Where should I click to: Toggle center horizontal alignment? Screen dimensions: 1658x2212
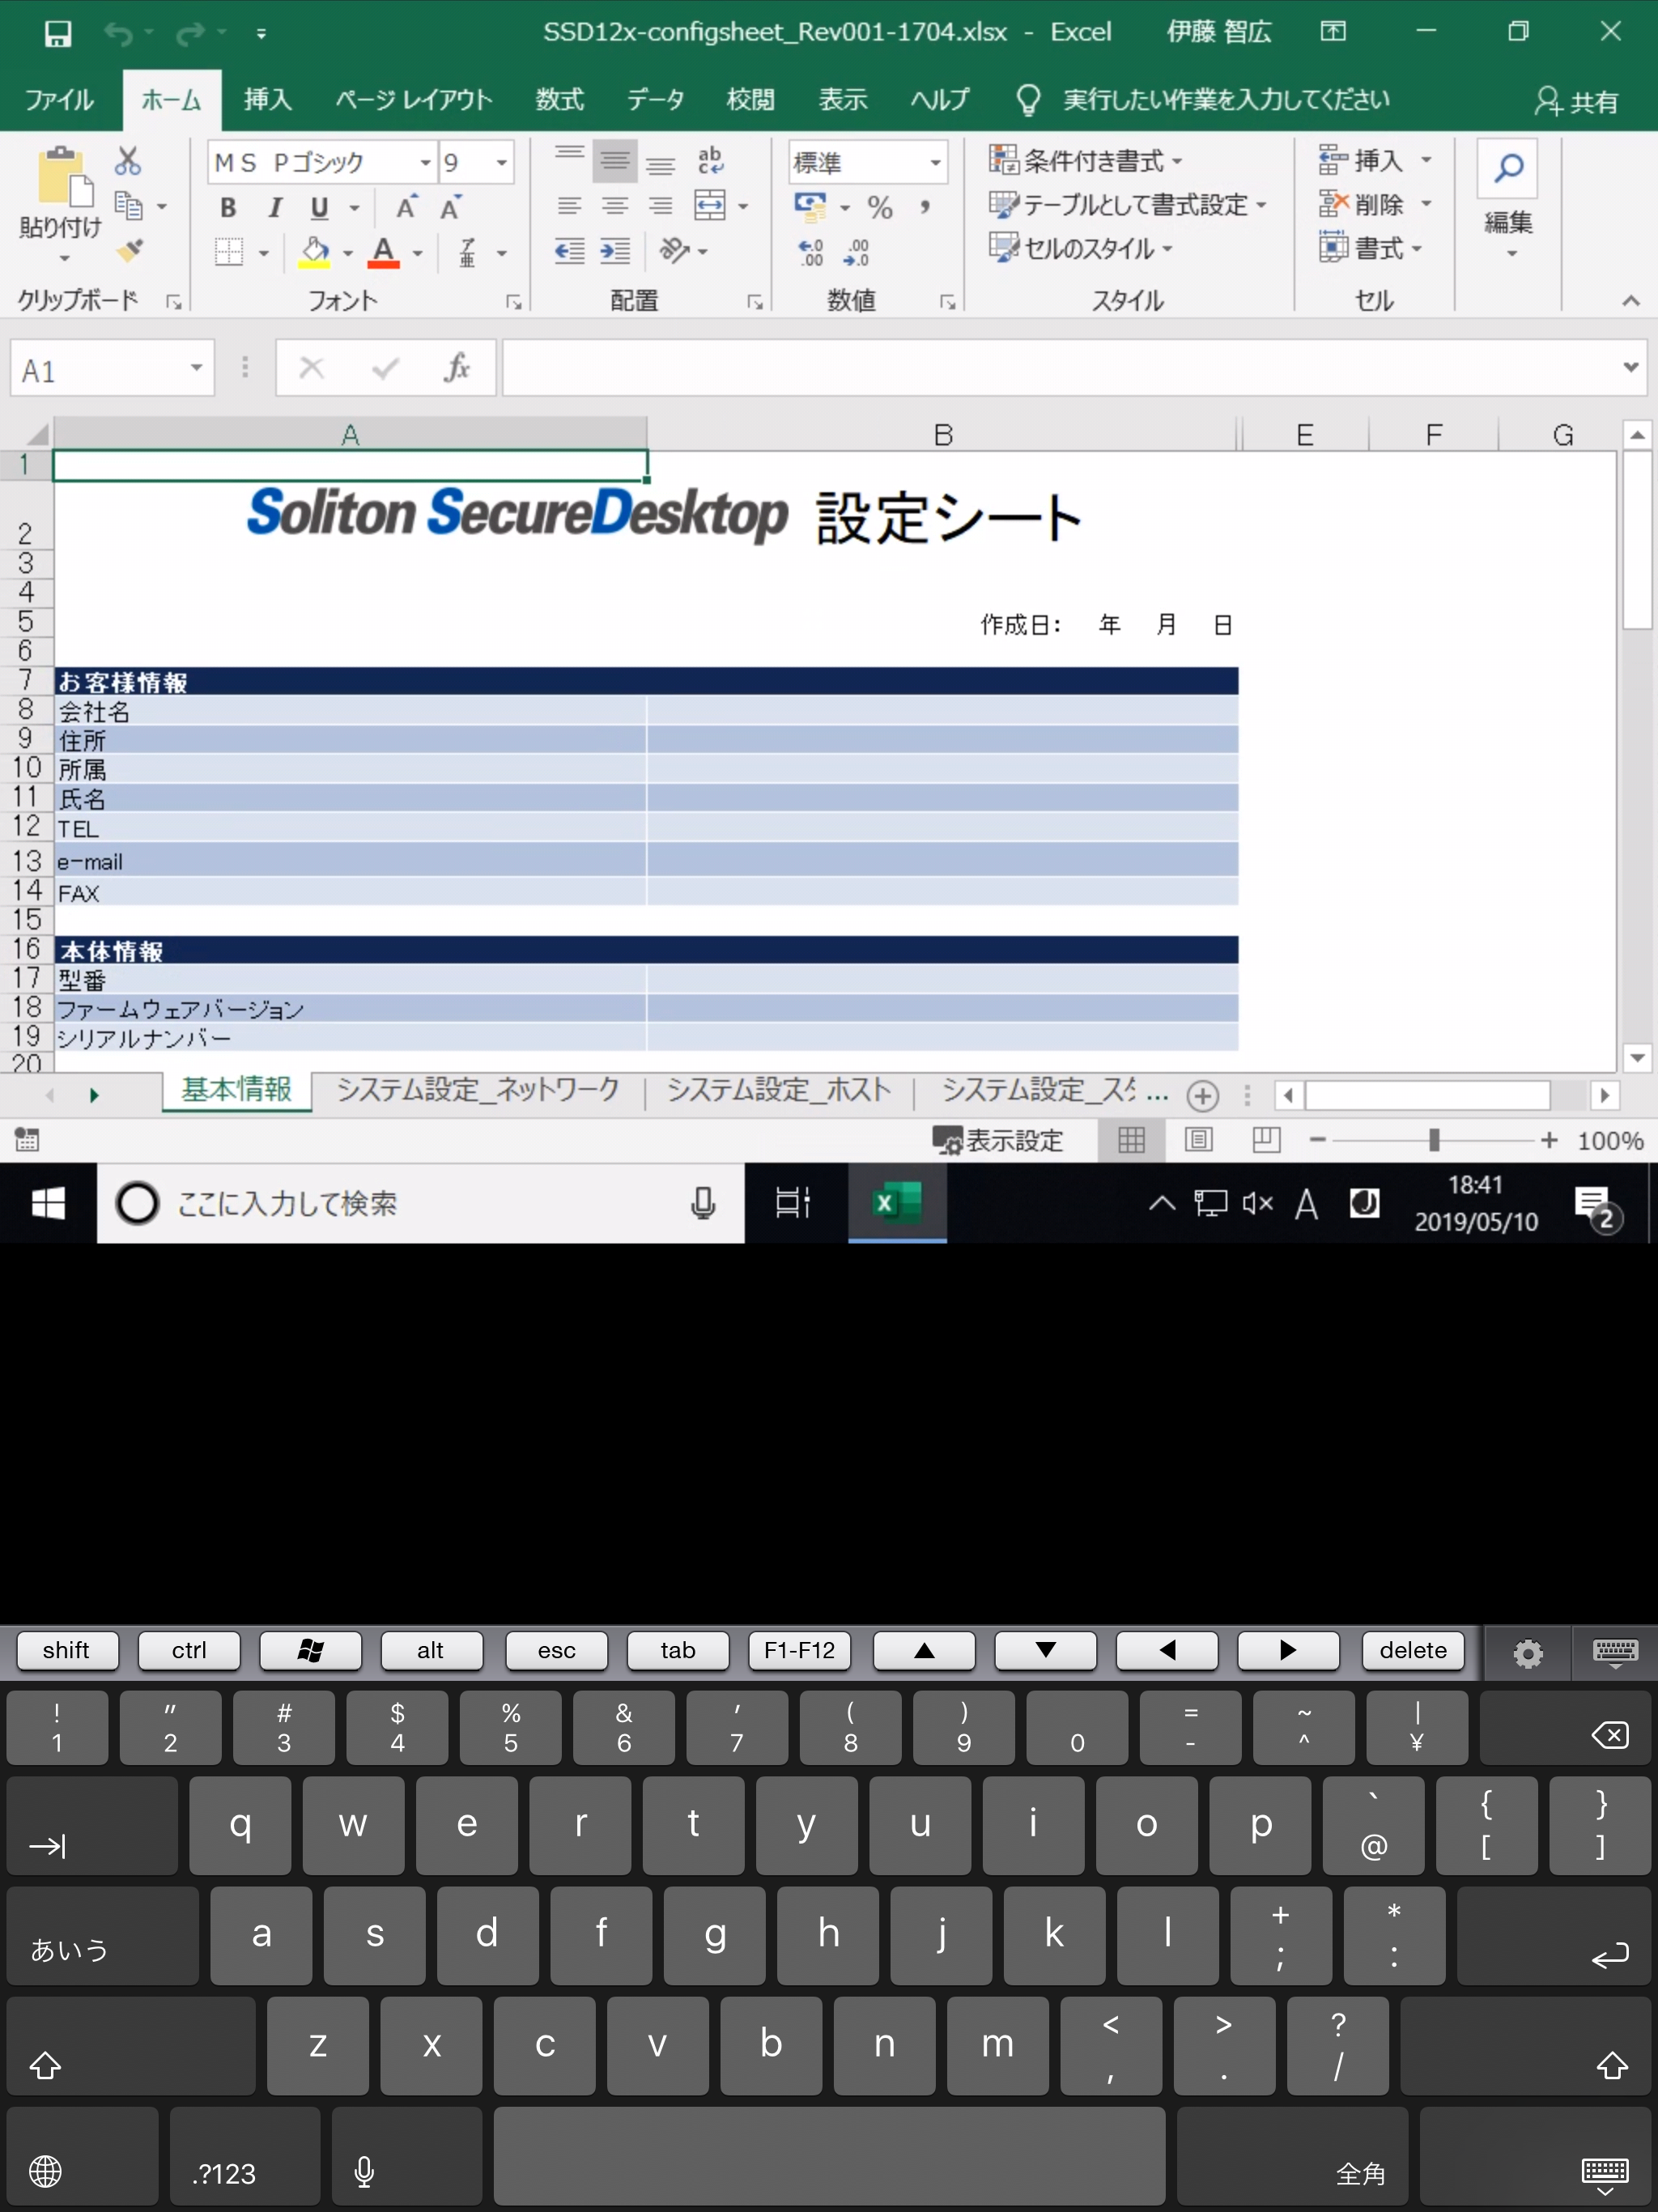click(x=615, y=206)
